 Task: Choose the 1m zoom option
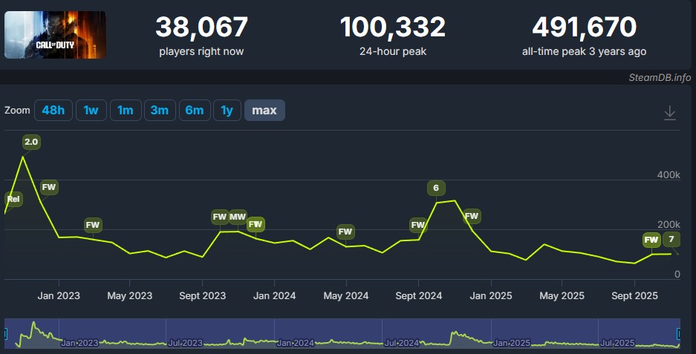coord(125,111)
